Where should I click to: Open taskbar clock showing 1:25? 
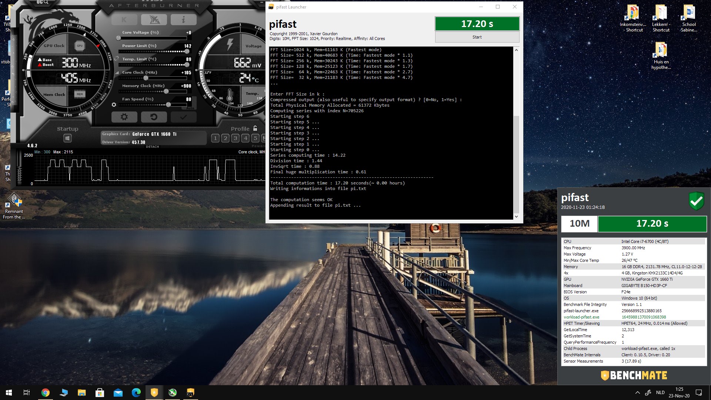click(679, 393)
